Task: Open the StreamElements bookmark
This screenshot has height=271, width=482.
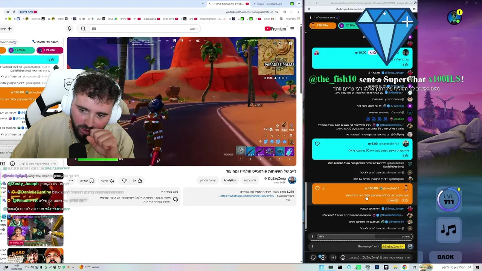Action: coord(212,18)
